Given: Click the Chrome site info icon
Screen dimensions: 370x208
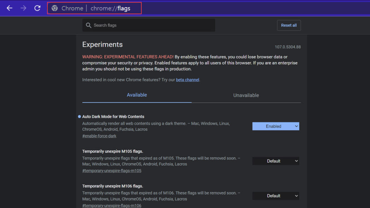Looking at the screenshot, I should 55,8.
